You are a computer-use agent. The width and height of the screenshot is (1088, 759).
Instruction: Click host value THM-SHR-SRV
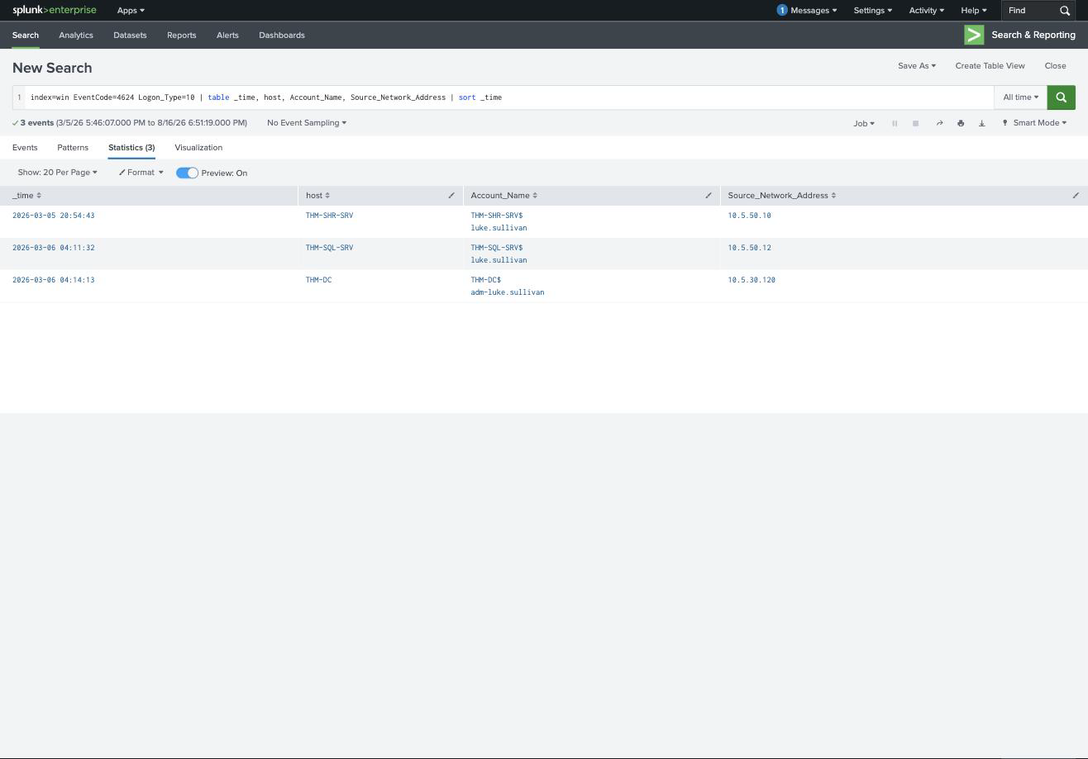(x=329, y=216)
